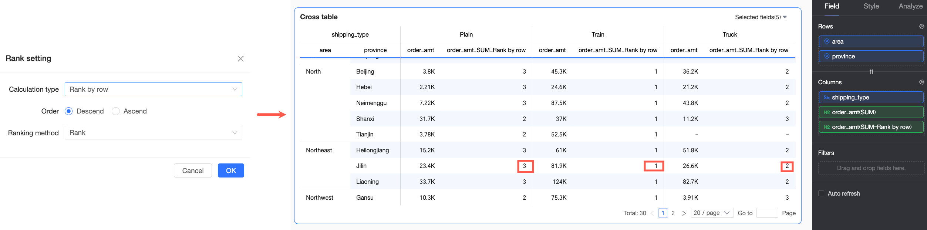This screenshot has height=230, width=927.
Task: Click the location icon on the area field
Action: click(827, 42)
